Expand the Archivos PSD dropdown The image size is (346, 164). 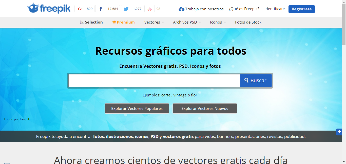(200, 22)
